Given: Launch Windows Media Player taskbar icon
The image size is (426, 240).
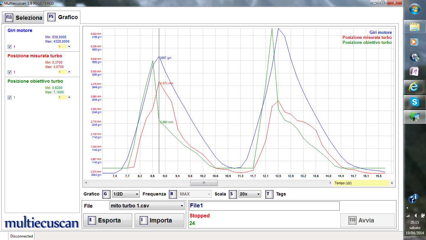Looking at the screenshot, I should coord(414,41).
